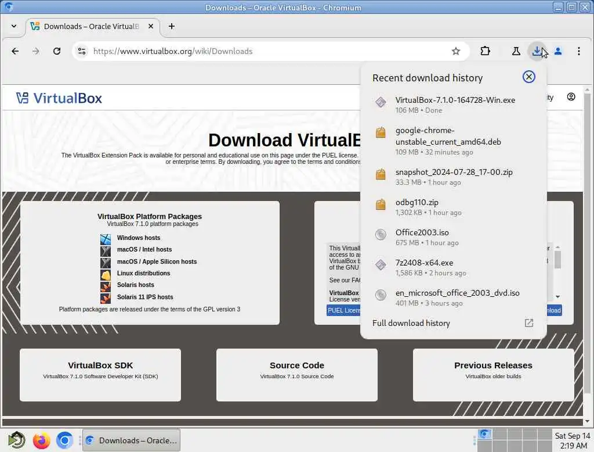Open a new tab with plus button
594x452 pixels.
(x=172, y=26)
